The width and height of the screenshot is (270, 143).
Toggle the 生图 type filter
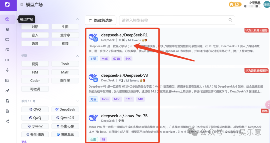pyautogui.click(x=65, y=27)
